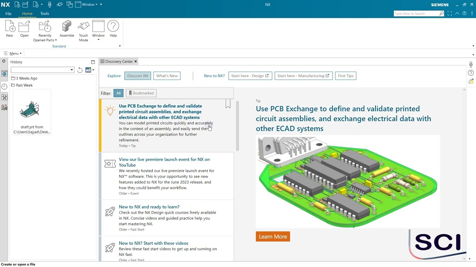
Task: Click the resource bar settings gear icon
Action: point(4,62)
